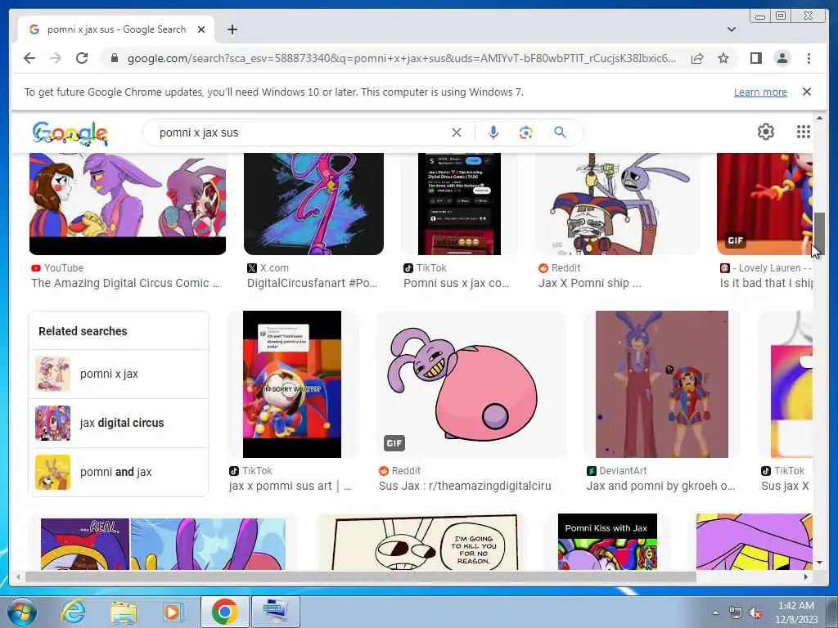Open the muted volume tray icon
The height and width of the screenshot is (628, 838).
(x=755, y=612)
